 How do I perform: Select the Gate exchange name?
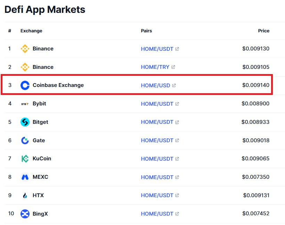39,140
